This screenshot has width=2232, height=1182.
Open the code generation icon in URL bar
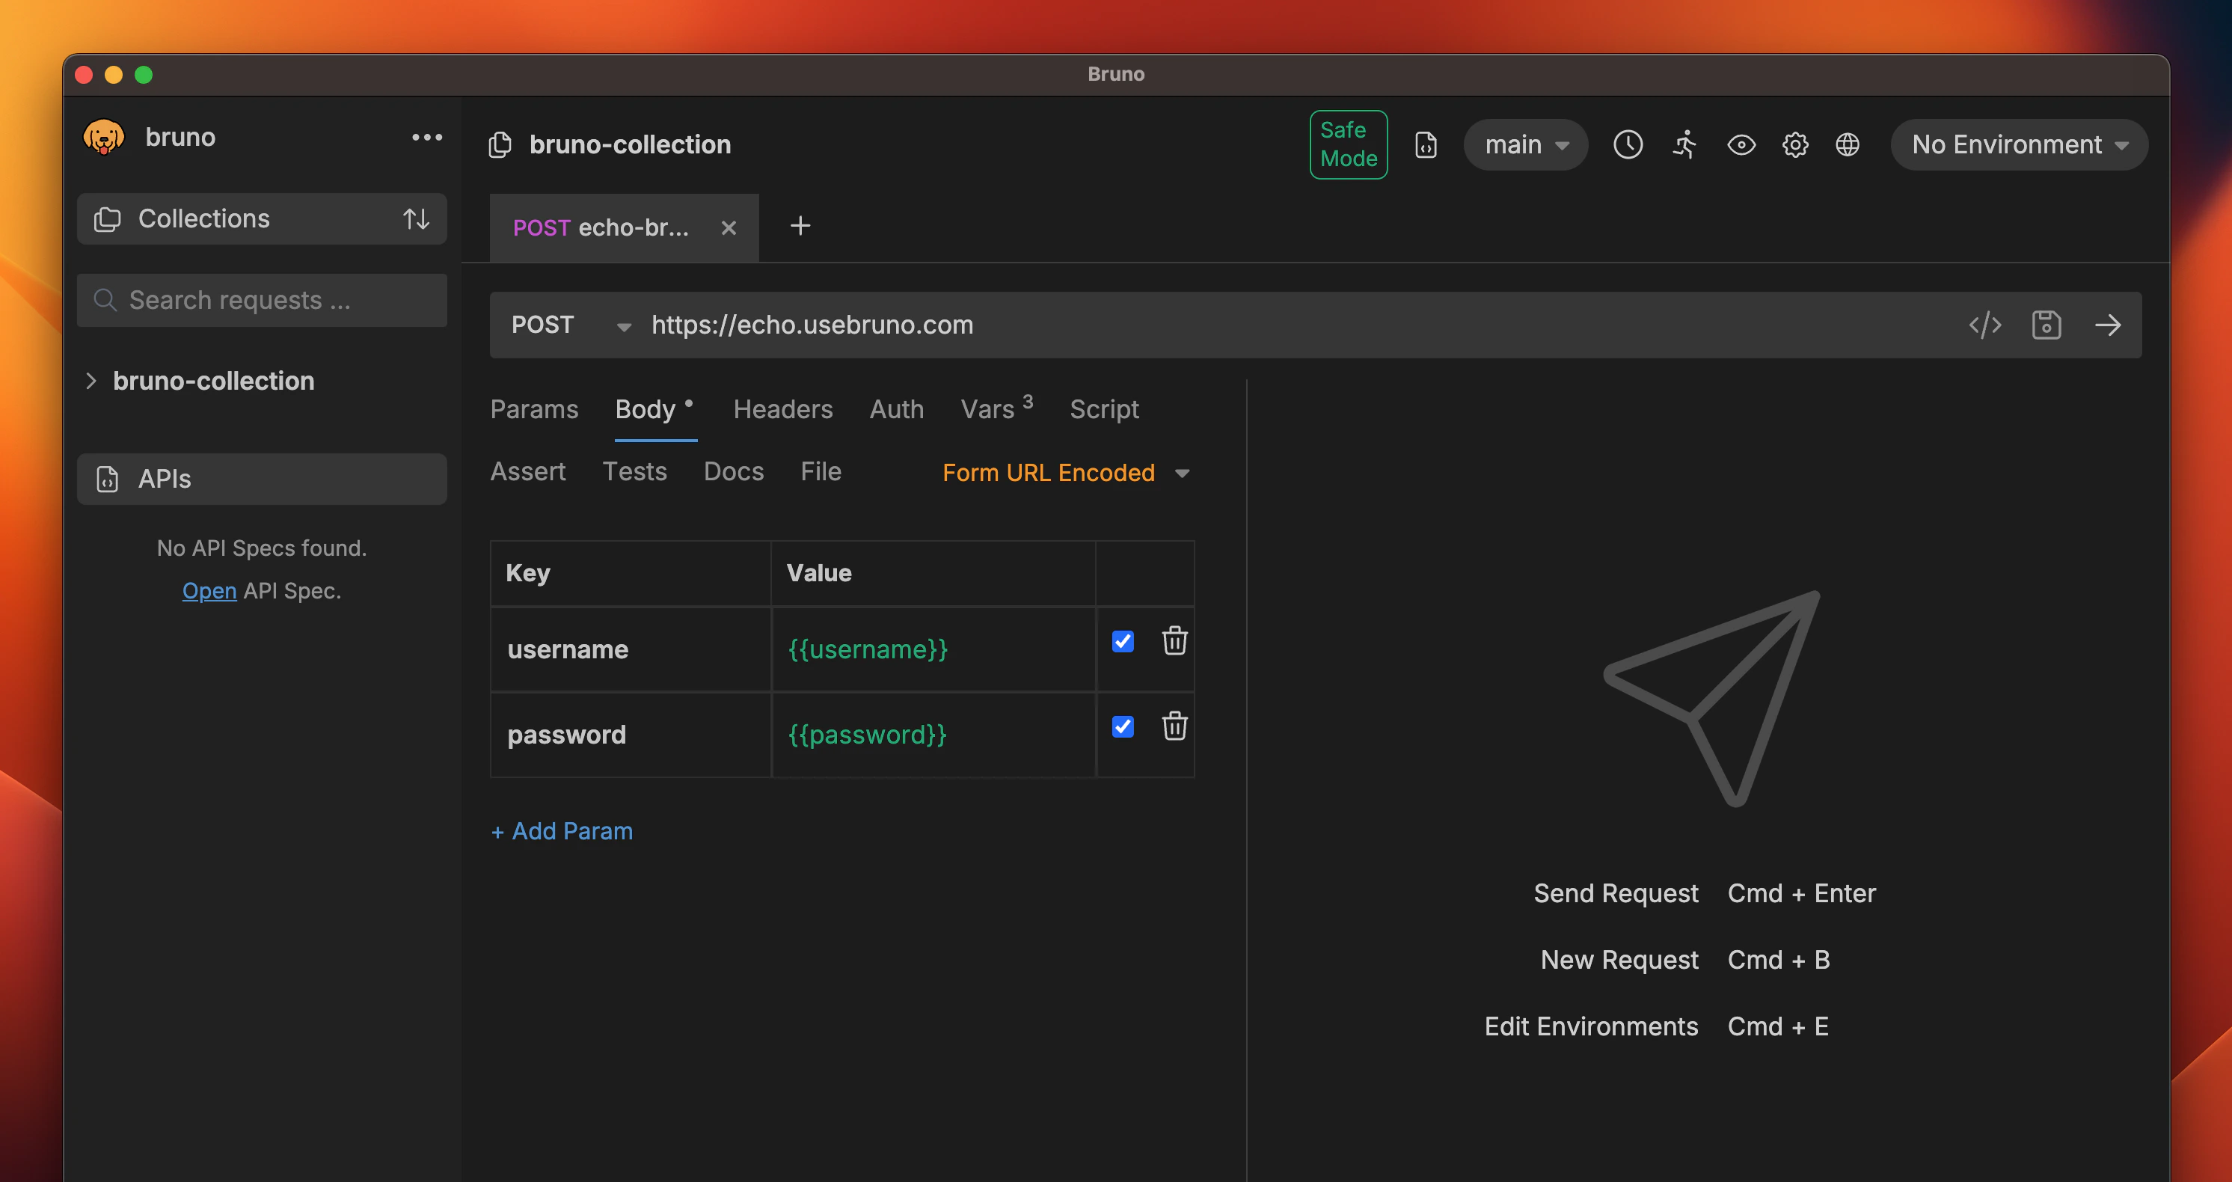point(1985,325)
